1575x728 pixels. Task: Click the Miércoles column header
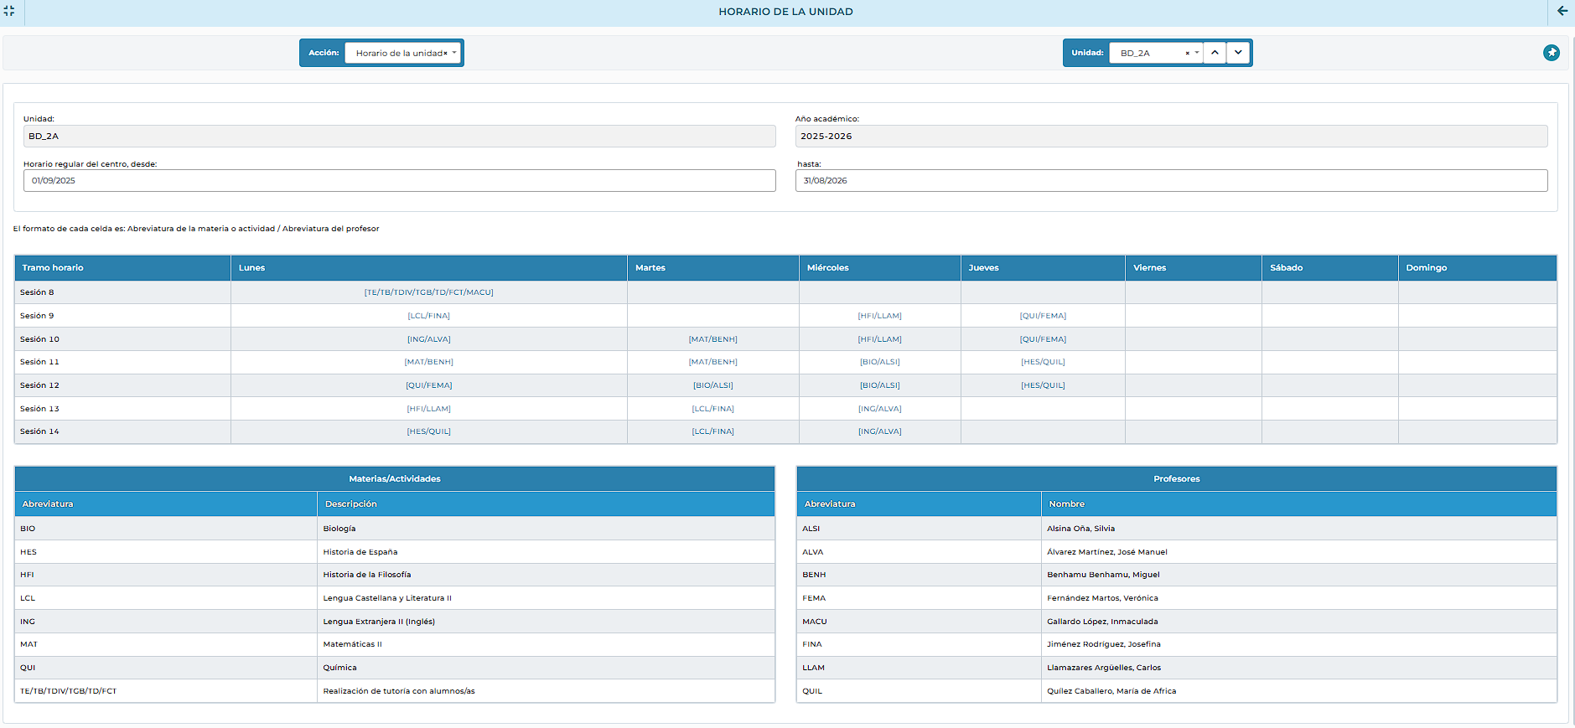coord(827,268)
